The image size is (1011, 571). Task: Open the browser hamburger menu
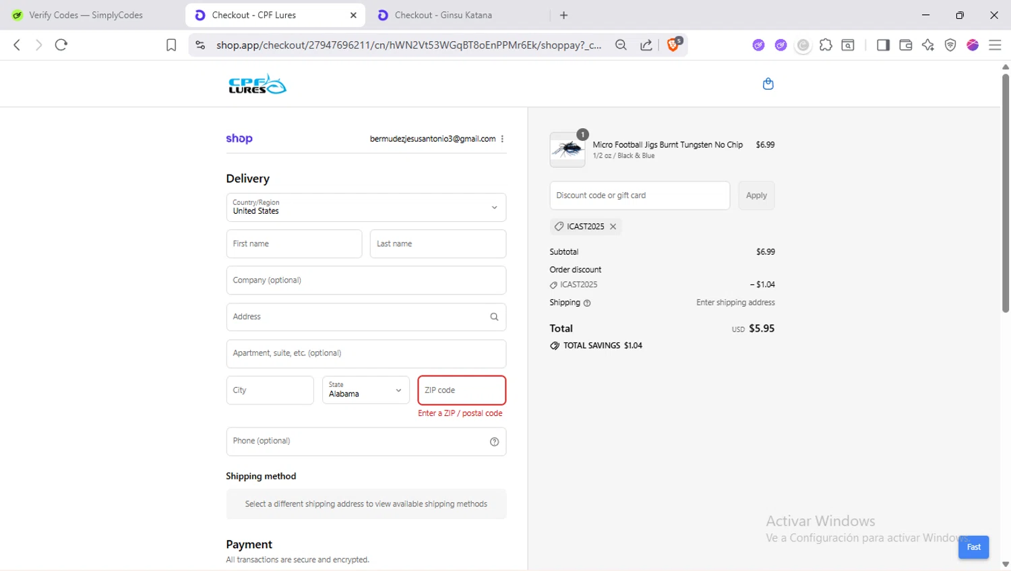pos(995,45)
